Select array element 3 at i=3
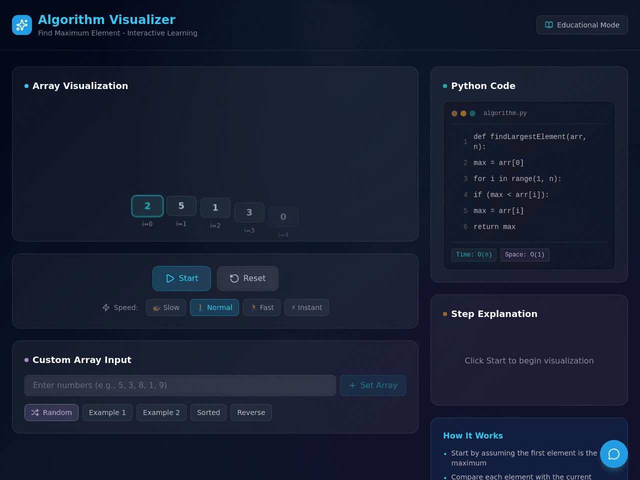640x480 pixels. pyautogui.click(x=249, y=212)
